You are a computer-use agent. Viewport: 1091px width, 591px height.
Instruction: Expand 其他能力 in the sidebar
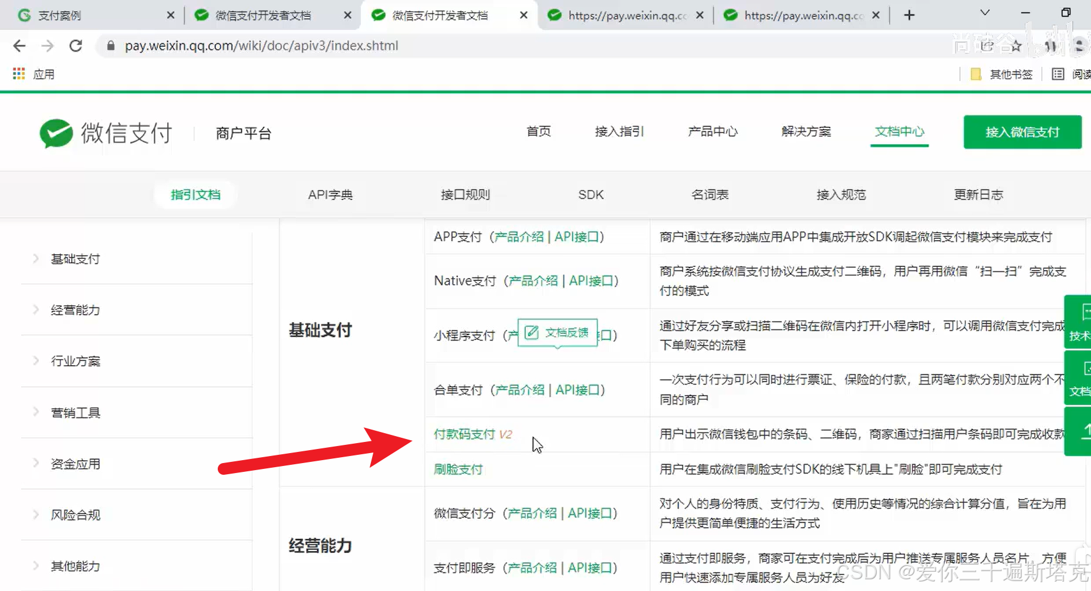point(136,566)
